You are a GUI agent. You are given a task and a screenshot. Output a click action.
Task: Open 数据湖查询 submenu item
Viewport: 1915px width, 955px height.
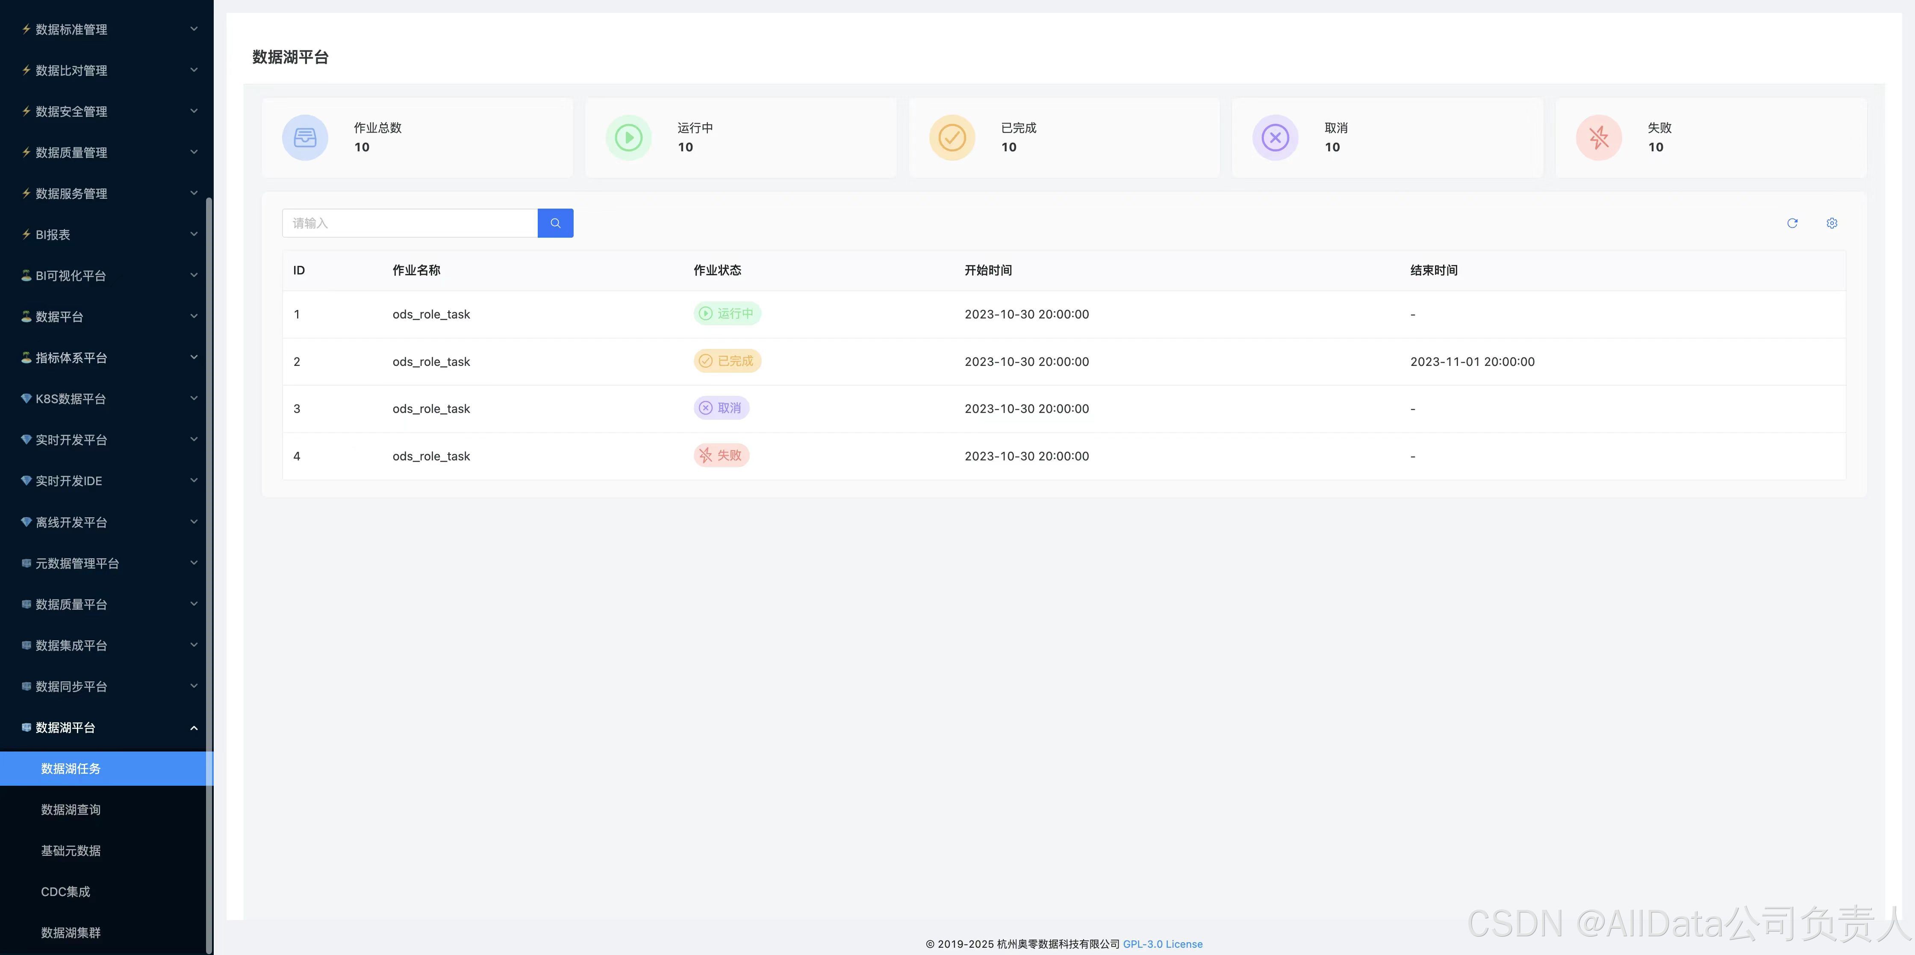pyautogui.click(x=71, y=809)
